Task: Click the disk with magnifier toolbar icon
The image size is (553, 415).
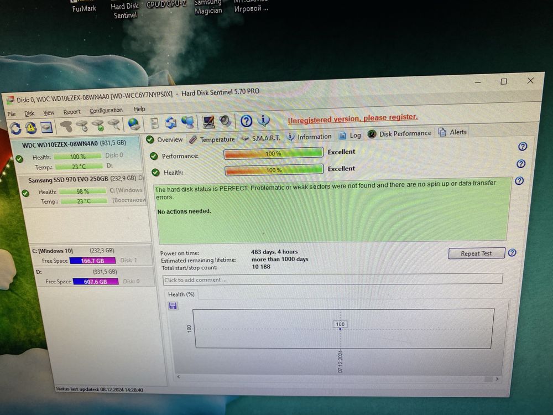Action: 114,124
